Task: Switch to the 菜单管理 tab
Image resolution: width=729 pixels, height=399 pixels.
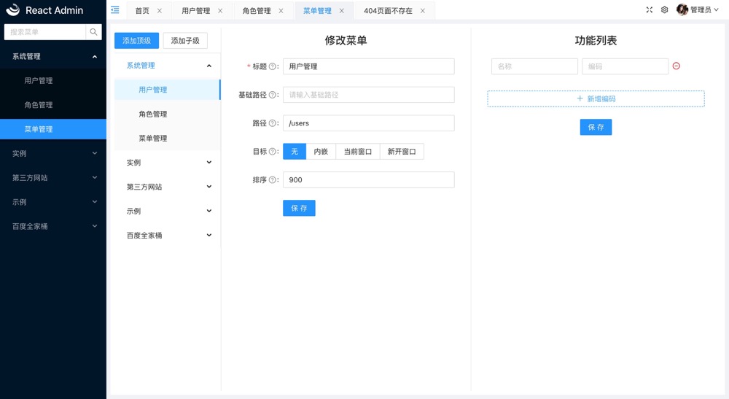Action: point(317,11)
